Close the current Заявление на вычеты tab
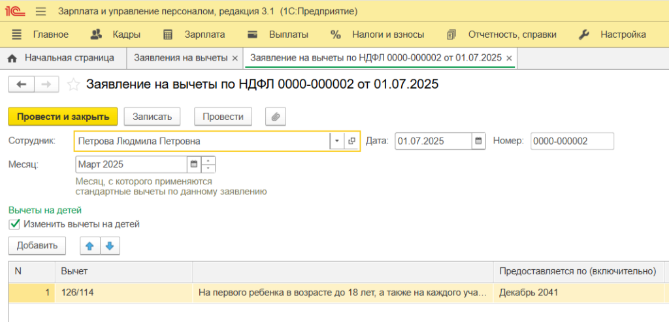The width and height of the screenshot is (669, 322). [x=509, y=58]
